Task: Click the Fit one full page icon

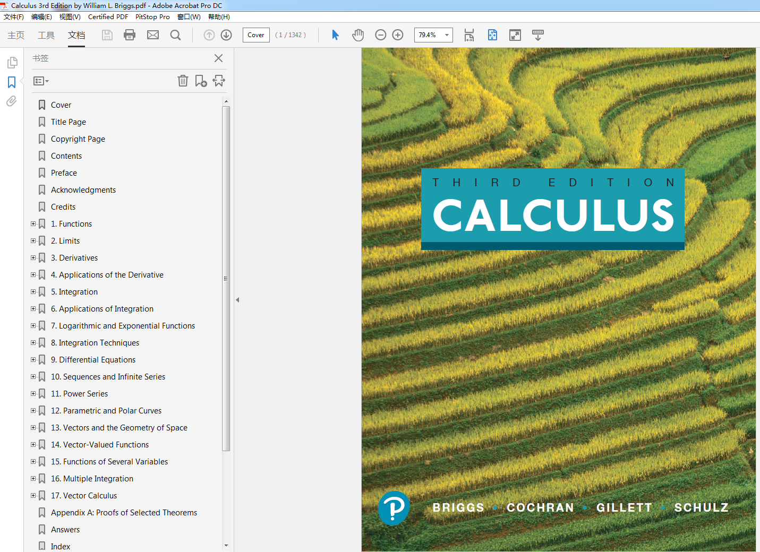Action: tap(492, 35)
